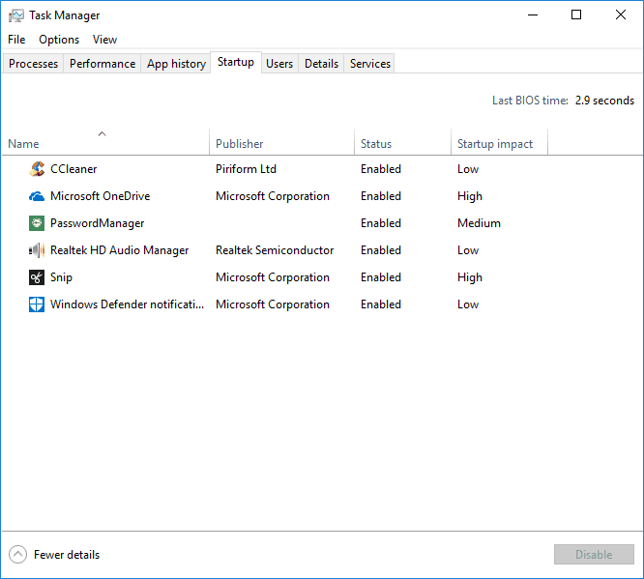Switch to the Users tab
Image resolution: width=644 pixels, height=579 pixels.
point(279,64)
